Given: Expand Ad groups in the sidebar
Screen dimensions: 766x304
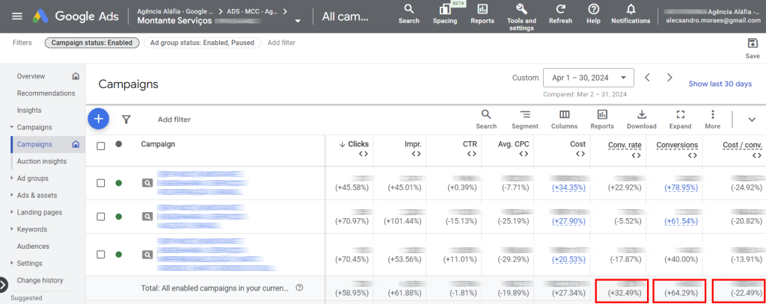Looking at the screenshot, I should (12, 178).
